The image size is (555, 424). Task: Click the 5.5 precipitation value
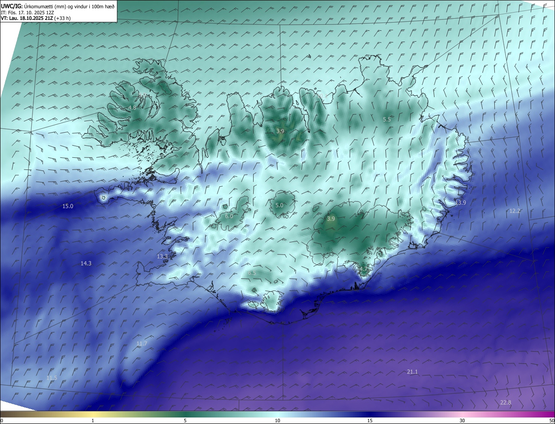[x=387, y=119]
